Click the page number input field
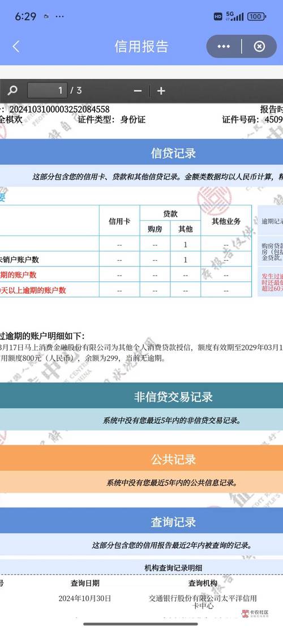Screen dimensions: 283x630 click(48, 90)
